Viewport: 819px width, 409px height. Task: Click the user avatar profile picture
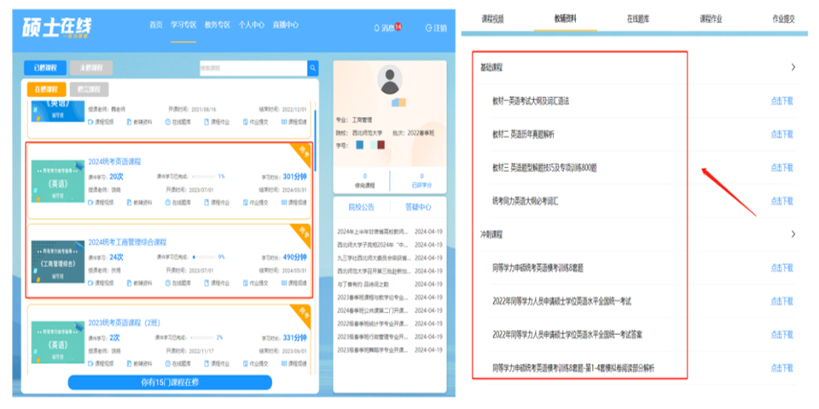click(390, 80)
